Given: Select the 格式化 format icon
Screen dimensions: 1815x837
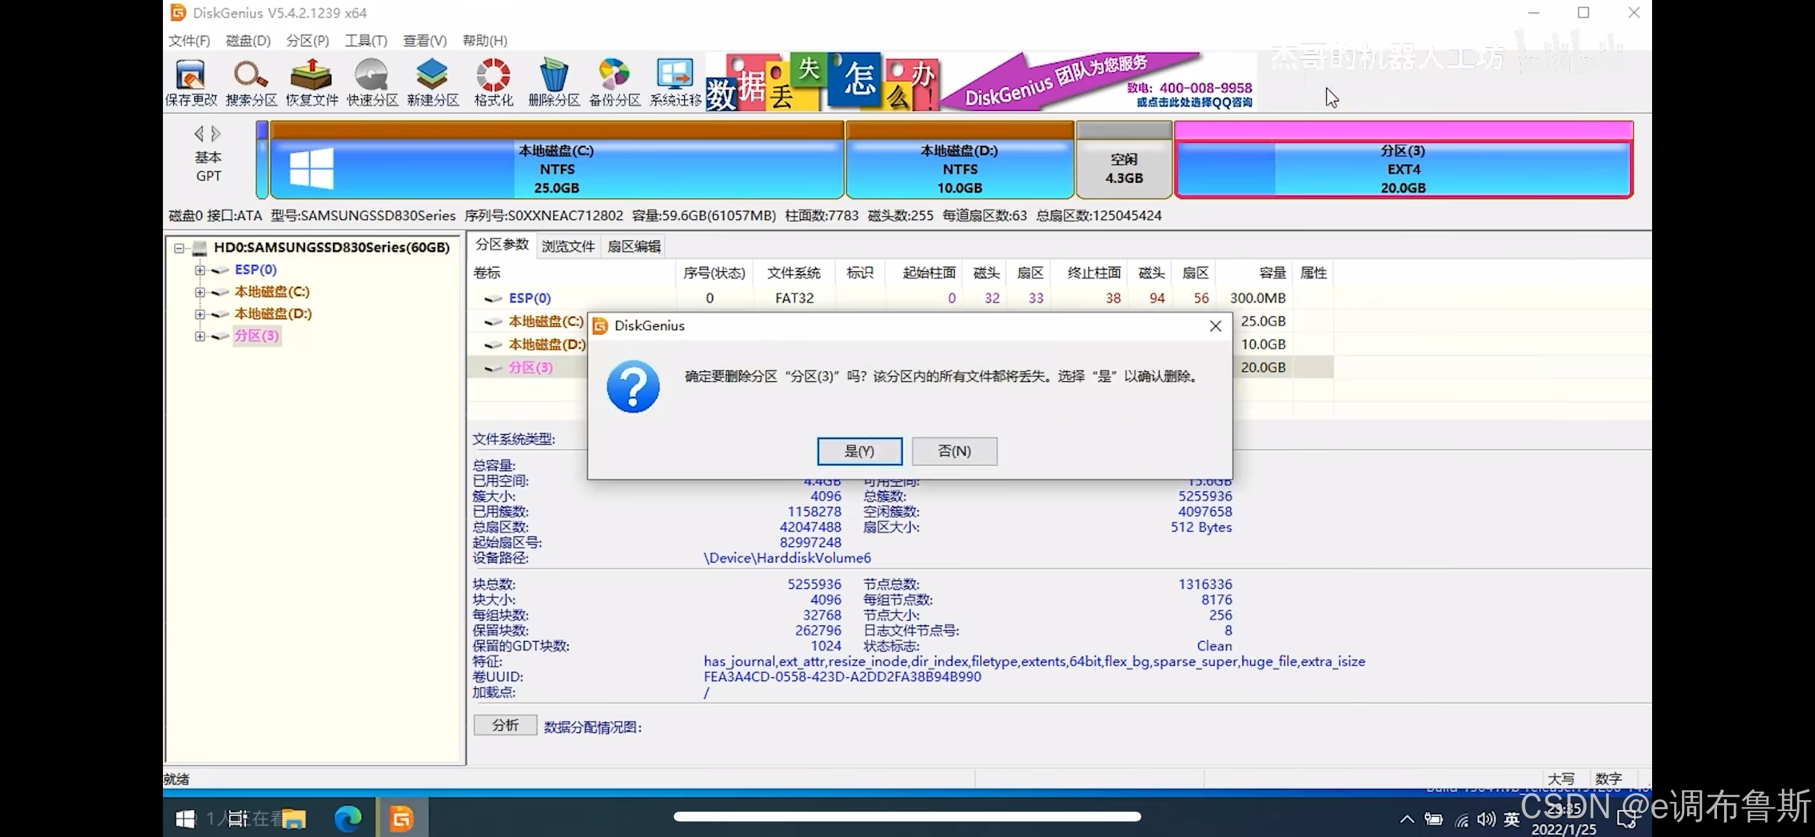Looking at the screenshot, I should [x=493, y=82].
